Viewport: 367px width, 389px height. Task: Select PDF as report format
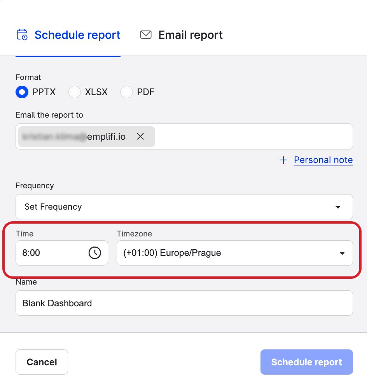(x=127, y=92)
